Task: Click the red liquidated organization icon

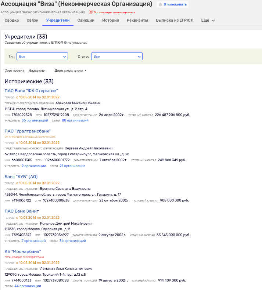Action: click(x=91, y=12)
